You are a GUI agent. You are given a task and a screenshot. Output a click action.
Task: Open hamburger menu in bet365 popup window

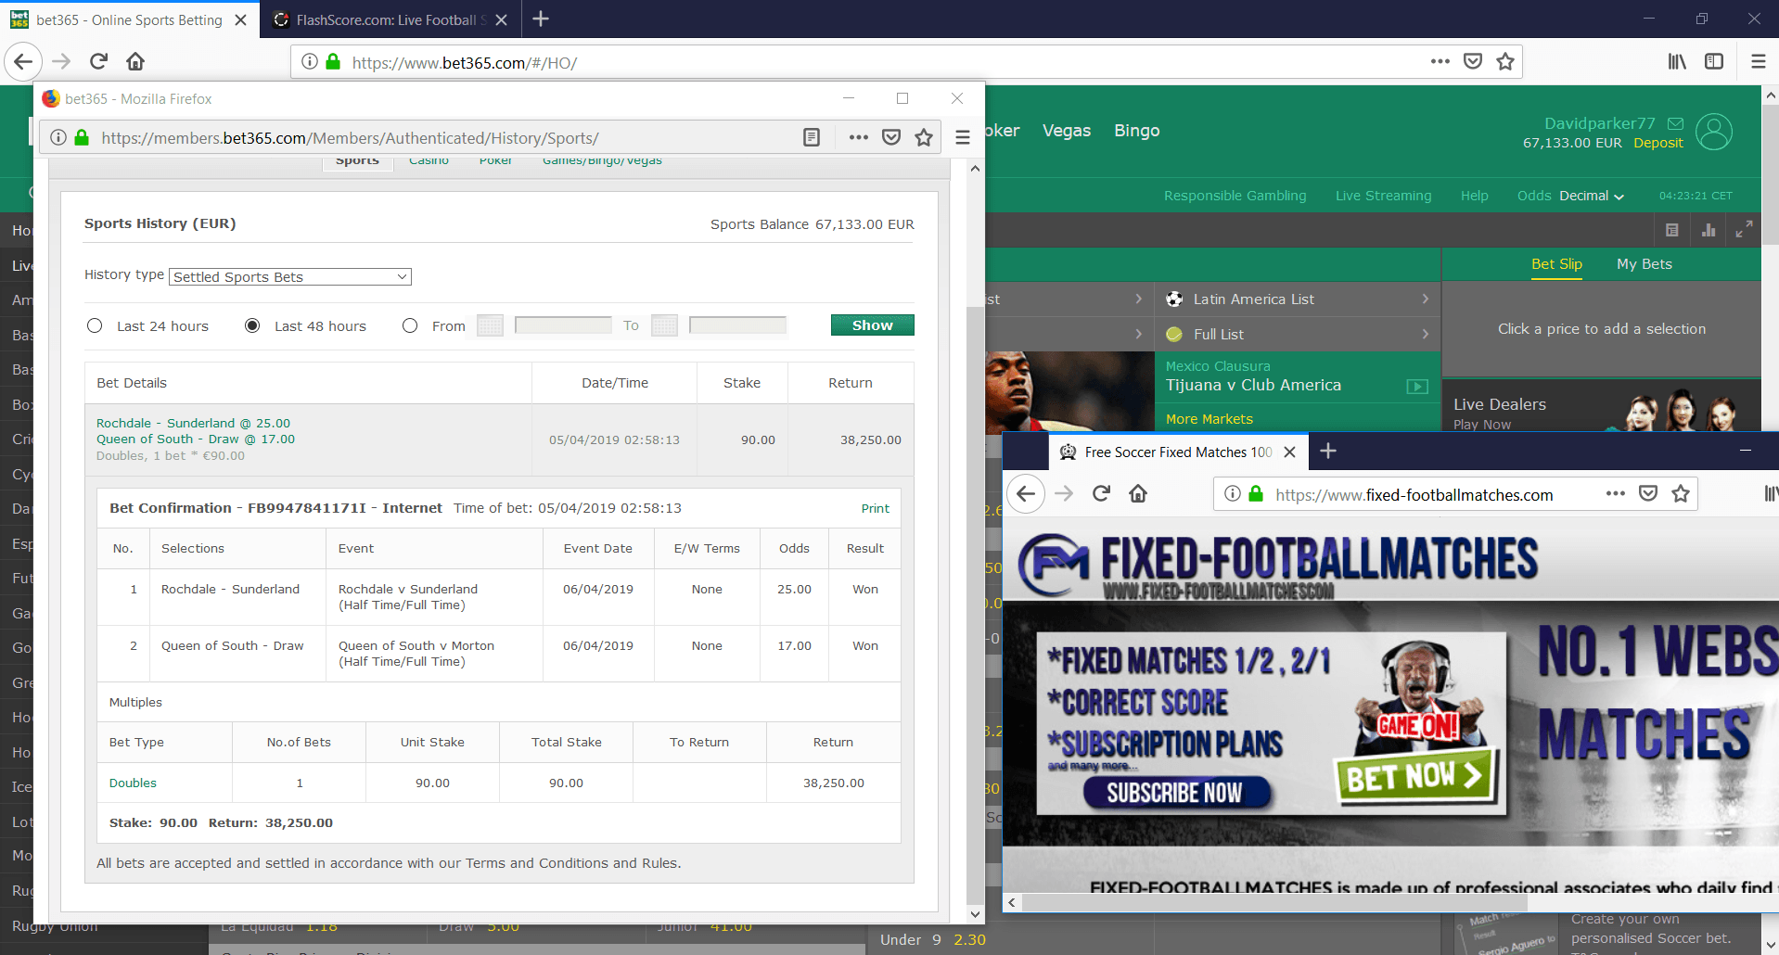[x=963, y=137]
